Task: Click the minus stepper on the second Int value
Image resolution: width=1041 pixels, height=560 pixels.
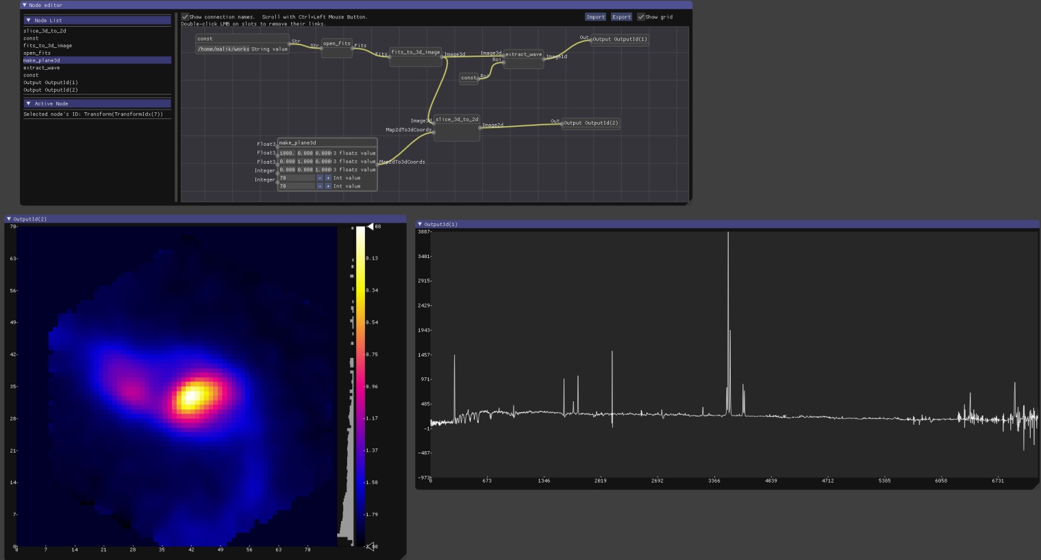Action: tap(320, 186)
